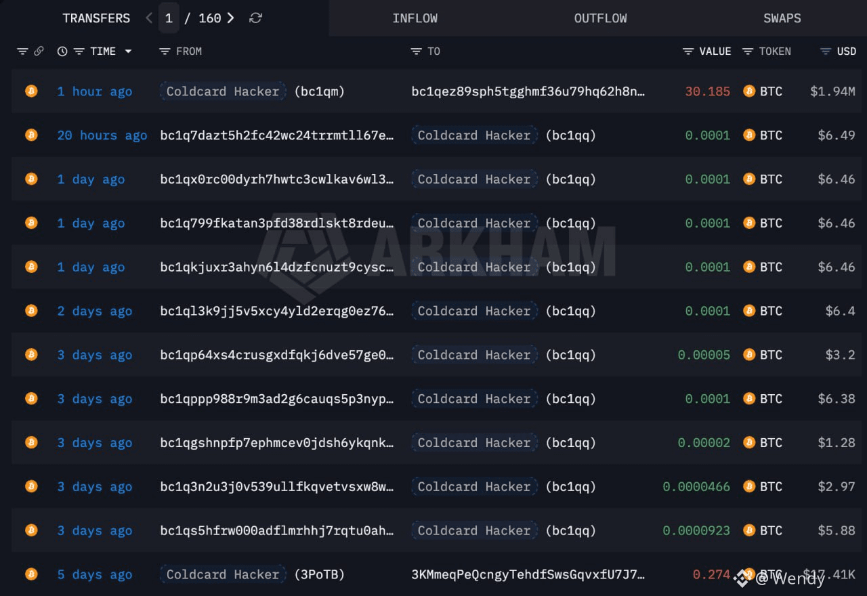Expand the TIME sort dropdown arrow
This screenshot has height=596, width=867.
(x=128, y=51)
